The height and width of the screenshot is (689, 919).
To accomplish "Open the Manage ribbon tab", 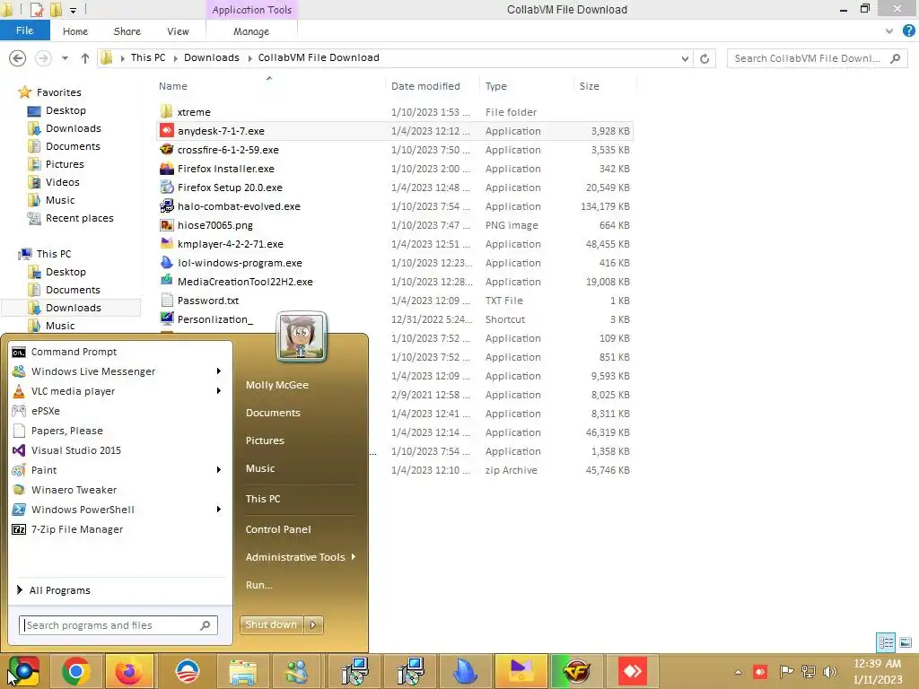I will pos(251,31).
